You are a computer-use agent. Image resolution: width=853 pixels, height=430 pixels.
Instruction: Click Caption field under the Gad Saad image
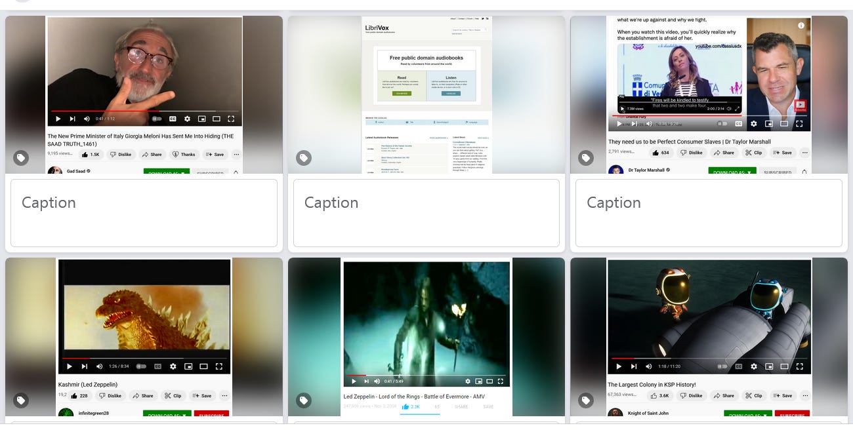[x=144, y=213]
